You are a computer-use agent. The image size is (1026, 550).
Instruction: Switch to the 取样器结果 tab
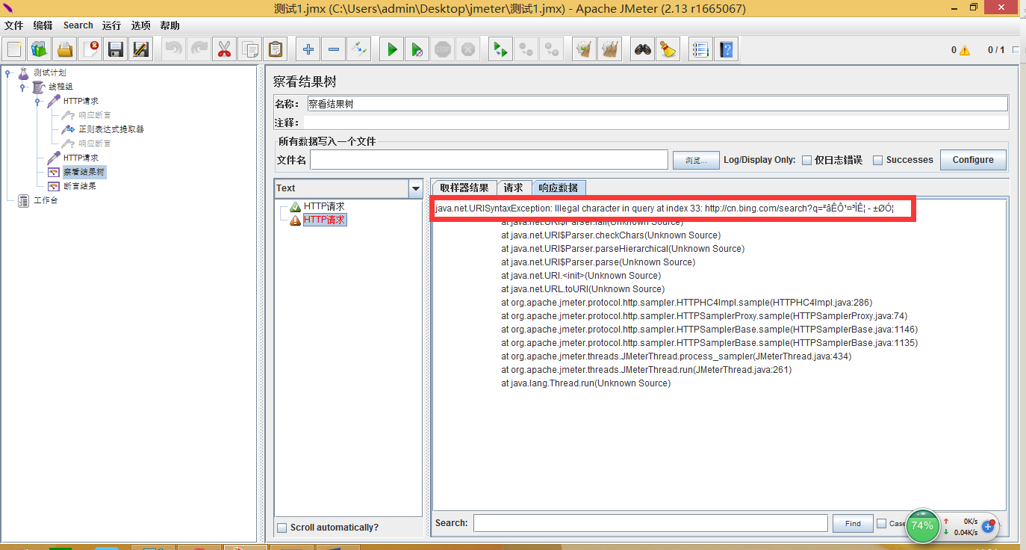pyautogui.click(x=464, y=188)
